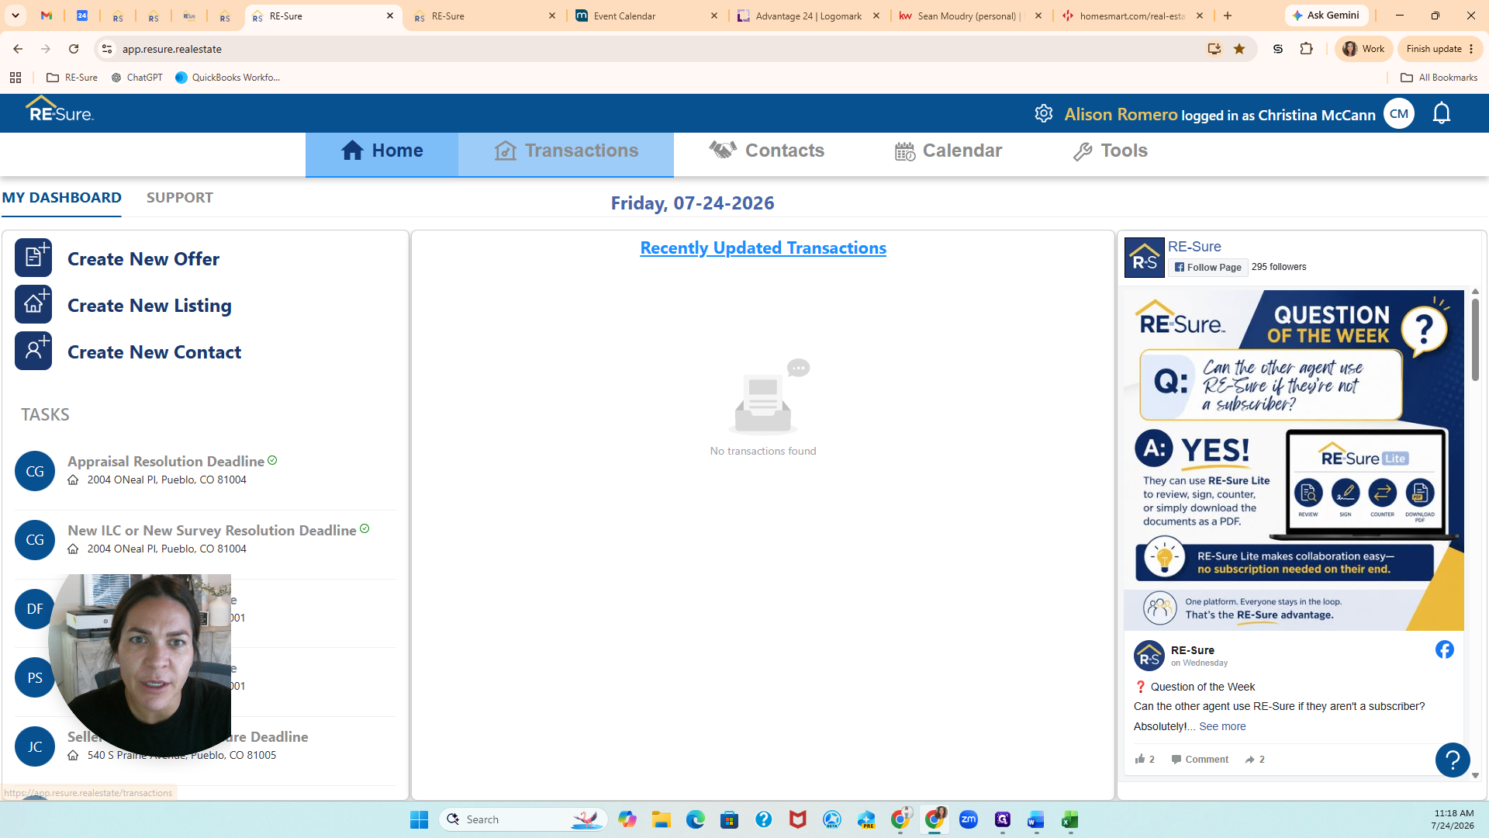The height and width of the screenshot is (838, 1489).
Task: Bookmark this page with the star icon
Action: coord(1239,49)
